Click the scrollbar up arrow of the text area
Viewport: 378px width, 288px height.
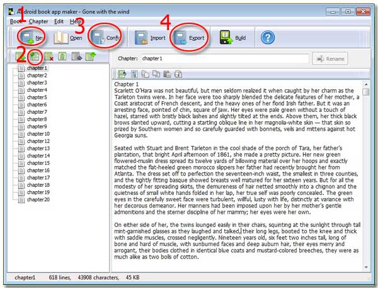click(366, 84)
